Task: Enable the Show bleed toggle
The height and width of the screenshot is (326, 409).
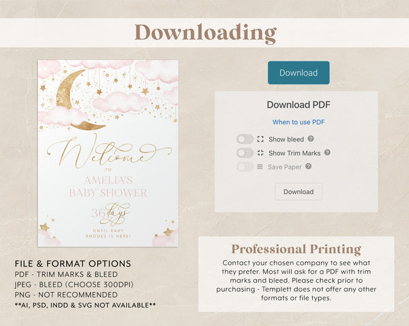Action: [x=245, y=139]
